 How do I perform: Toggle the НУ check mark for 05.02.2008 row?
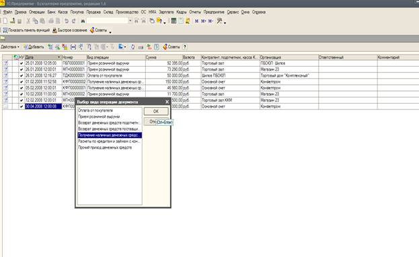pos(22,88)
